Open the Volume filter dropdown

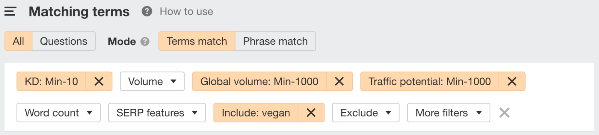tap(152, 81)
